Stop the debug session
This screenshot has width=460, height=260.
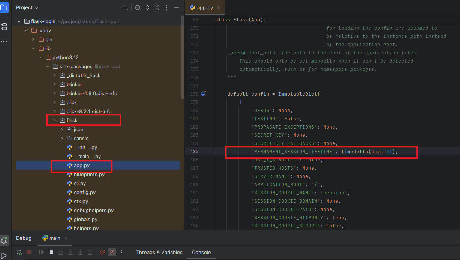(x=29, y=252)
